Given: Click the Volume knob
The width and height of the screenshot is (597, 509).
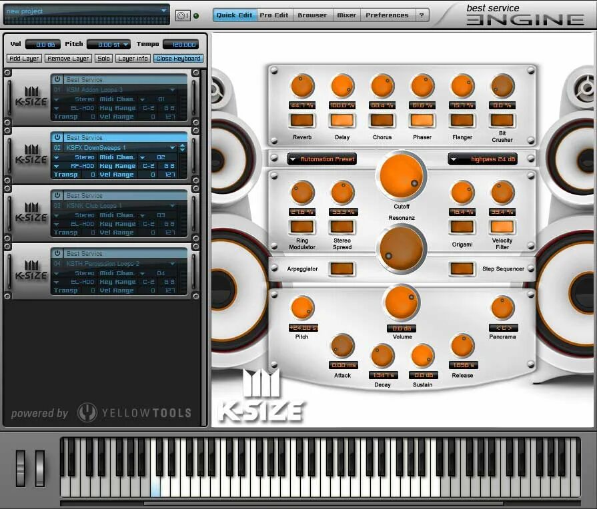Looking at the screenshot, I should pyautogui.click(x=402, y=303).
